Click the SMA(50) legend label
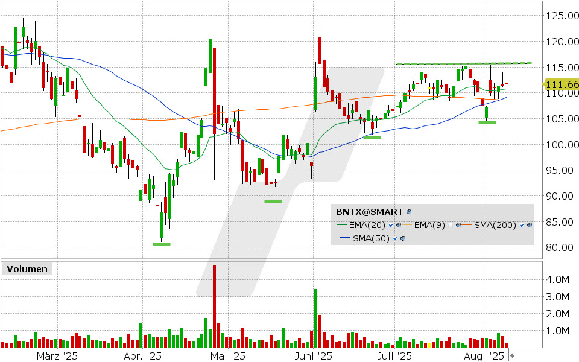 tap(371, 238)
